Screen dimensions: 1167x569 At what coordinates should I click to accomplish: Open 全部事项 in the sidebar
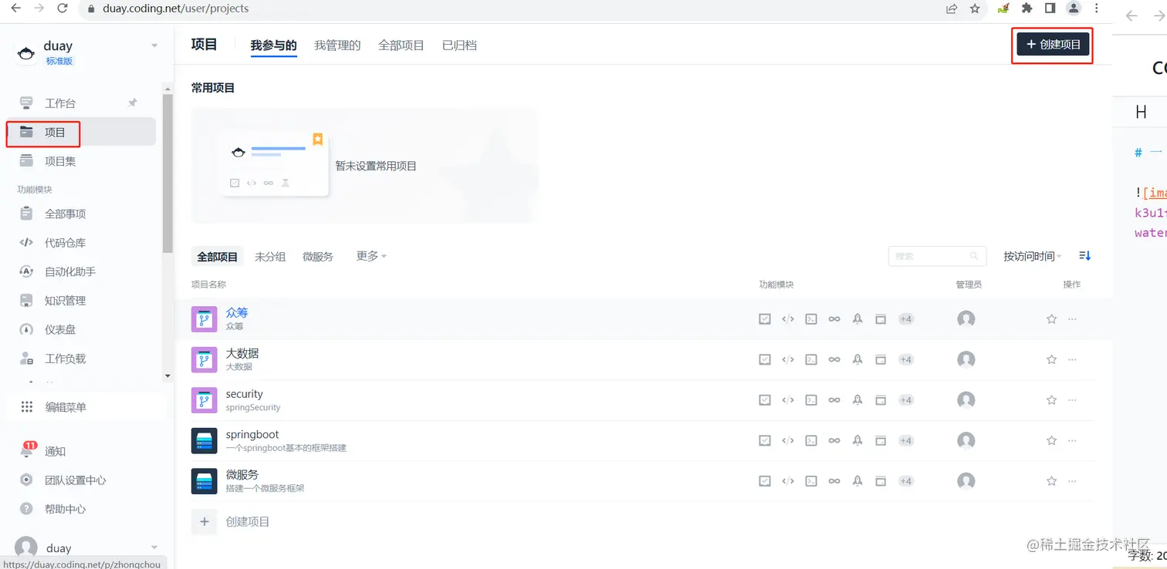[65, 214]
